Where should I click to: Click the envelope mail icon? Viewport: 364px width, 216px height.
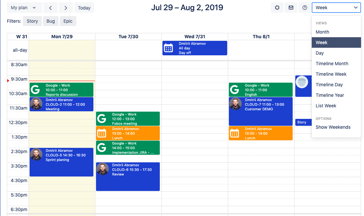point(291,8)
